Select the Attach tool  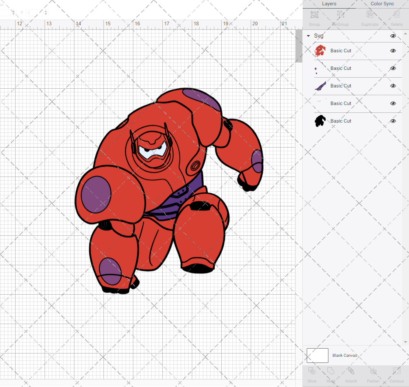(351, 371)
